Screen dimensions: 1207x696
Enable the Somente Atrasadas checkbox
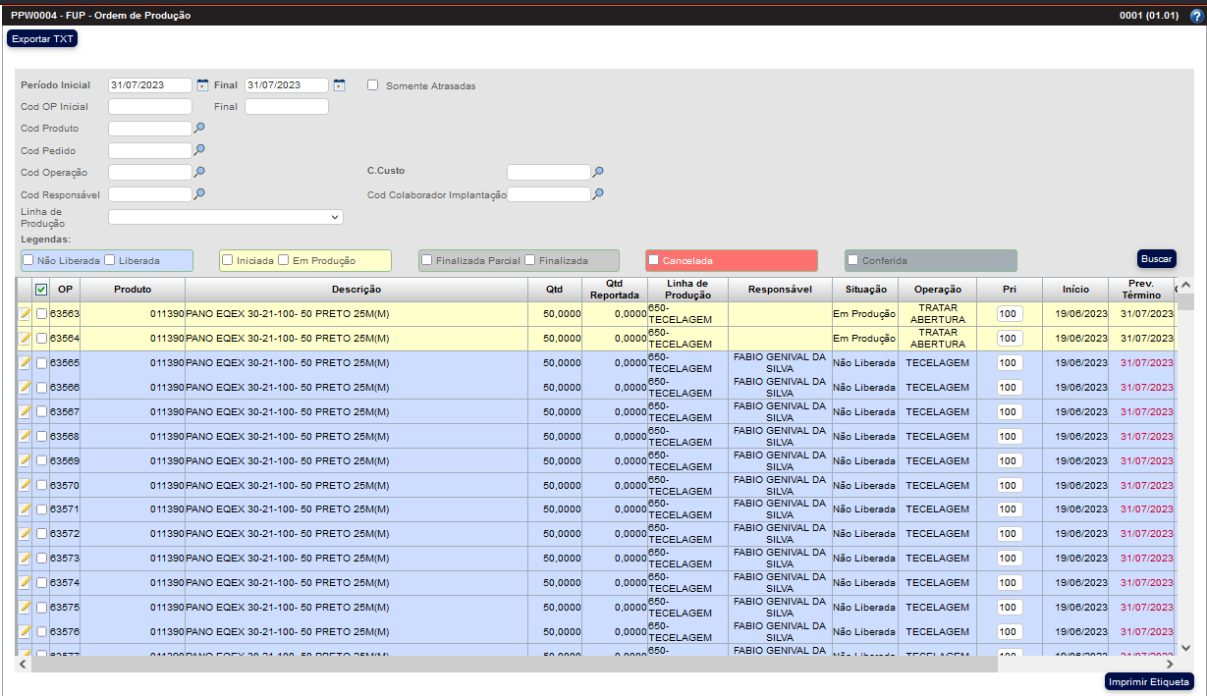[x=373, y=85]
